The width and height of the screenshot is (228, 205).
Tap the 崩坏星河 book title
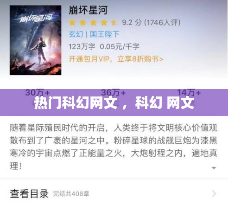pyautogui.click(x=88, y=10)
